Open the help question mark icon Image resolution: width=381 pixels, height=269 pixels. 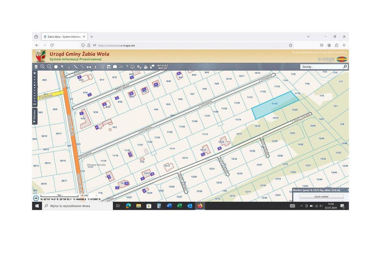pyautogui.click(x=127, y=67)
